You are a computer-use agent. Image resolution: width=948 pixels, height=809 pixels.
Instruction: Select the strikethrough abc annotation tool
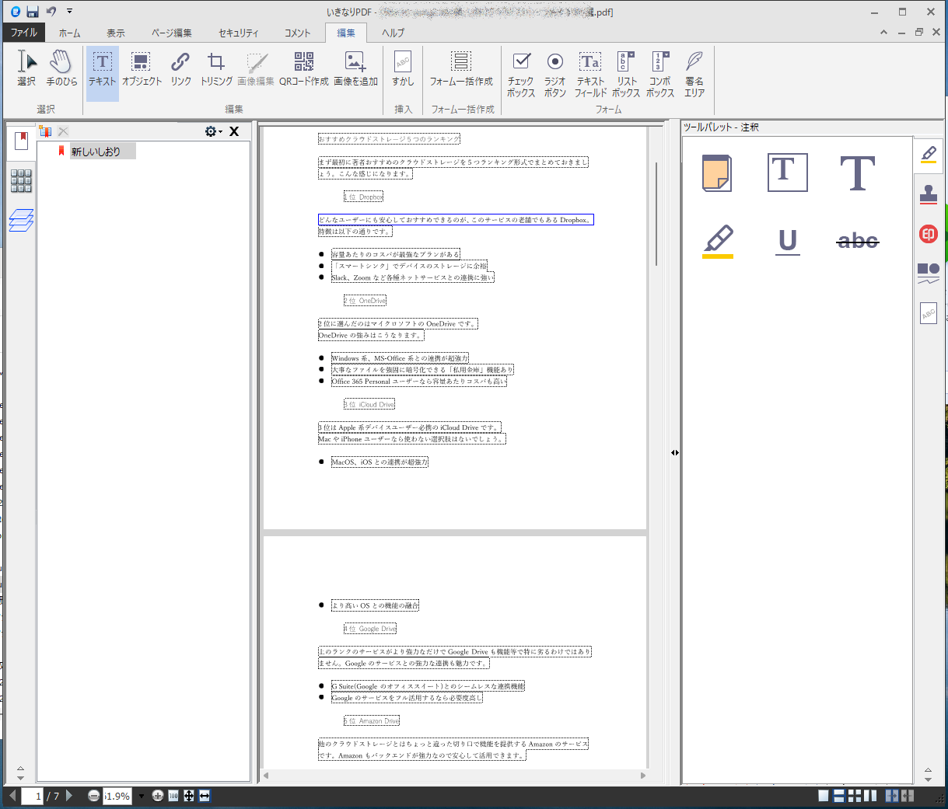coord(858,241)
